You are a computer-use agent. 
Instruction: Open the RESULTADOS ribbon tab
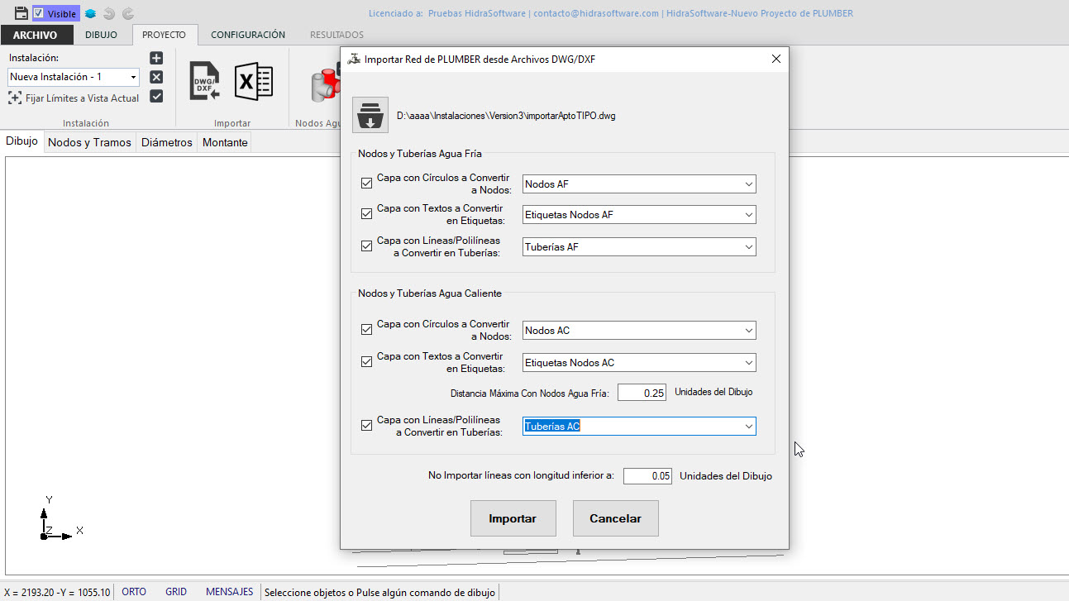[x=336, y=35]
